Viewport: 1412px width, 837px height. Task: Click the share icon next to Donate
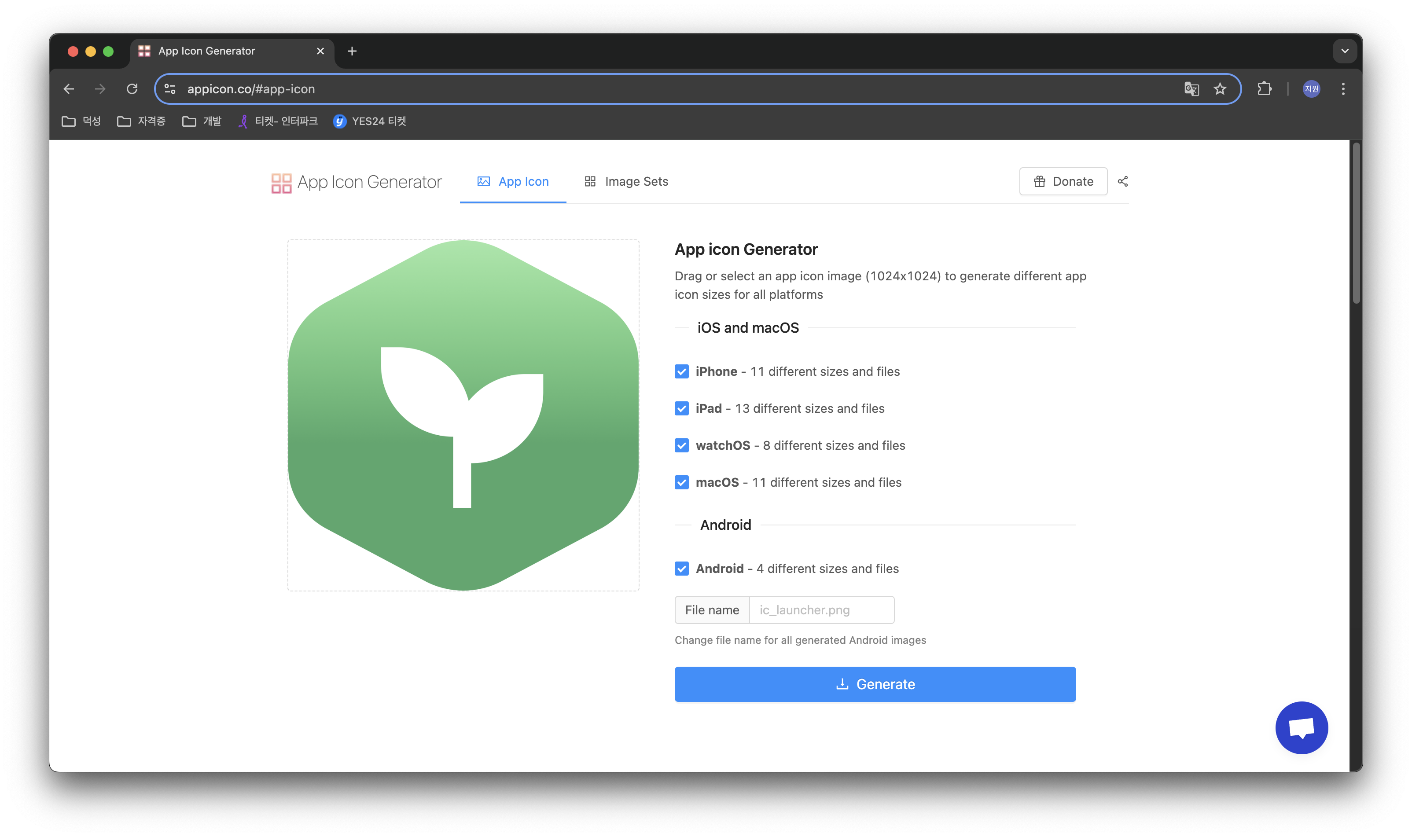tap(1123, 181)
